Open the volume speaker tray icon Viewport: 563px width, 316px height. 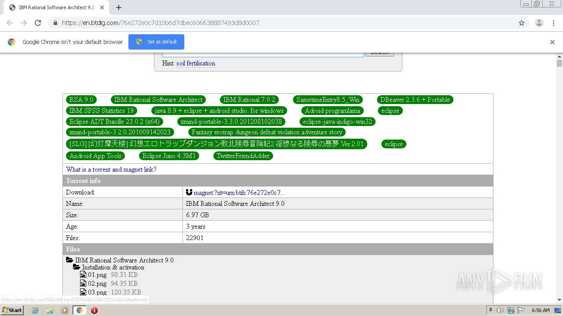pos(500,310)
